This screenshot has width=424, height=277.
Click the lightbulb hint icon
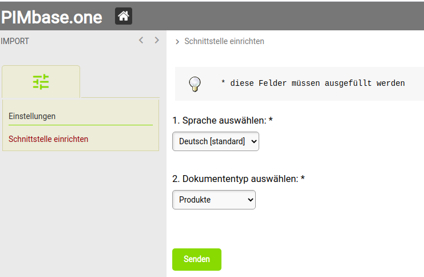point(195,84)
